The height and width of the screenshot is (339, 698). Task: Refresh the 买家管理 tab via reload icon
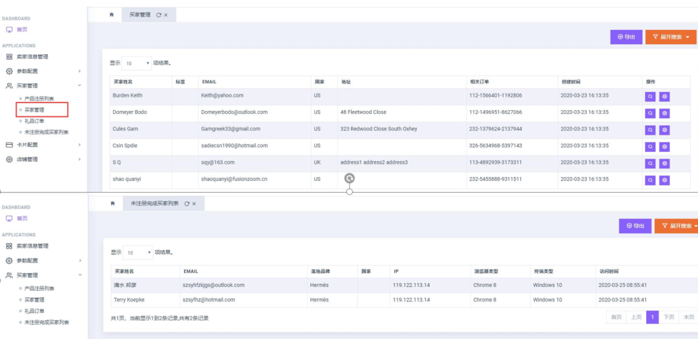[158, 15]
